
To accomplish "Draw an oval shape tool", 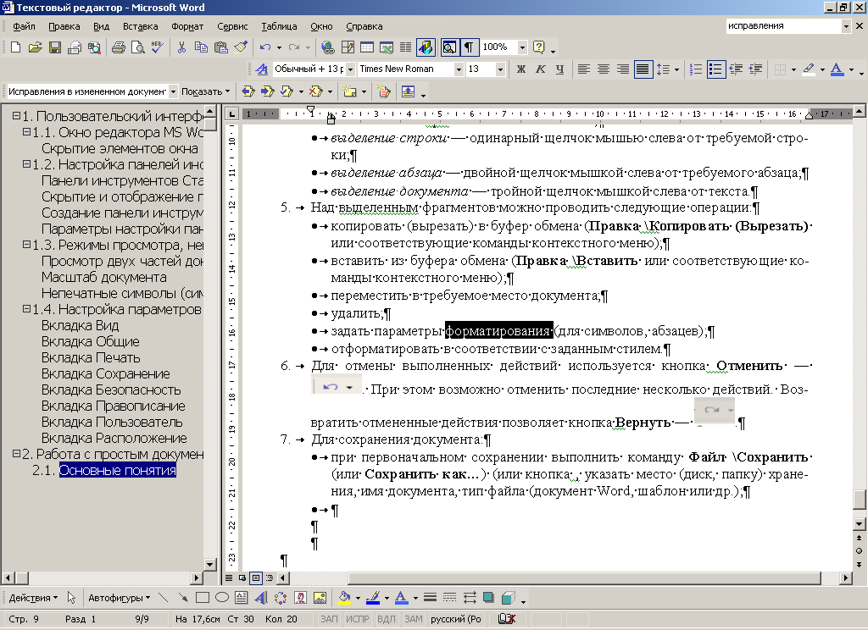I will pos(221,598).
